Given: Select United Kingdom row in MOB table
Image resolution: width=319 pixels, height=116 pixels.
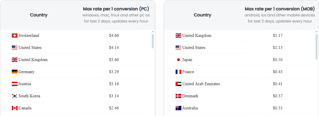Looking at the screenshot, I should pyautogui.click(x=239, y=36).
